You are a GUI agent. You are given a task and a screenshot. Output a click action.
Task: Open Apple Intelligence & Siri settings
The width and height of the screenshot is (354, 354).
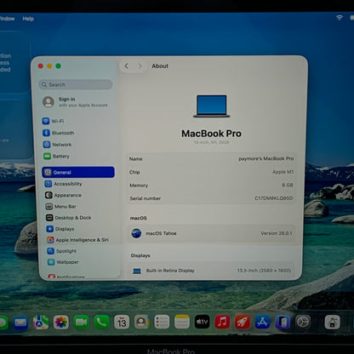(x=77, y=240)
